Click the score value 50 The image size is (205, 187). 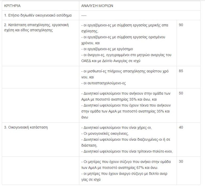tap(181, 93)
